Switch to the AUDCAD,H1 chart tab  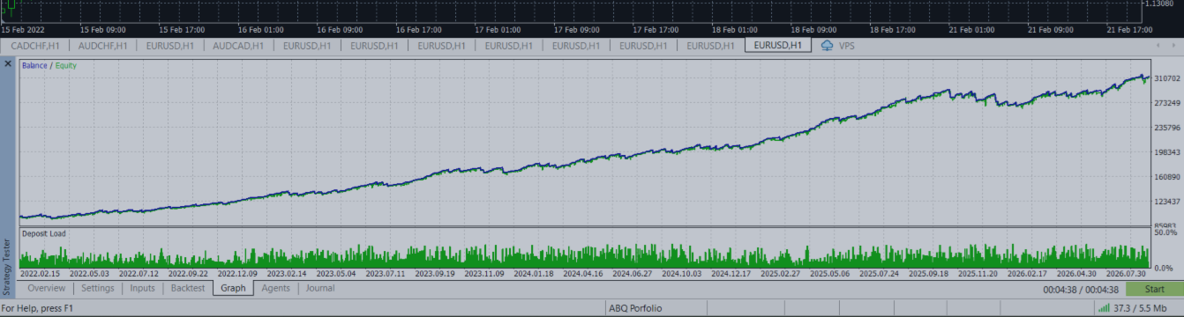238,45
